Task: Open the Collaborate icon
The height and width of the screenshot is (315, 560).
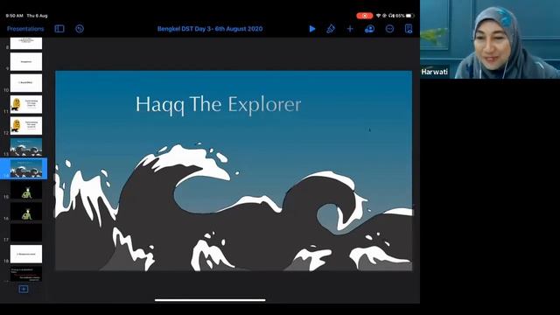Action: [369, 29]
